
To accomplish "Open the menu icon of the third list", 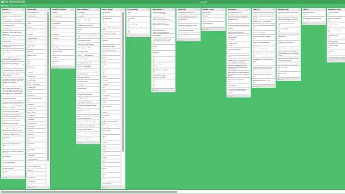I will tap(74, 10).
